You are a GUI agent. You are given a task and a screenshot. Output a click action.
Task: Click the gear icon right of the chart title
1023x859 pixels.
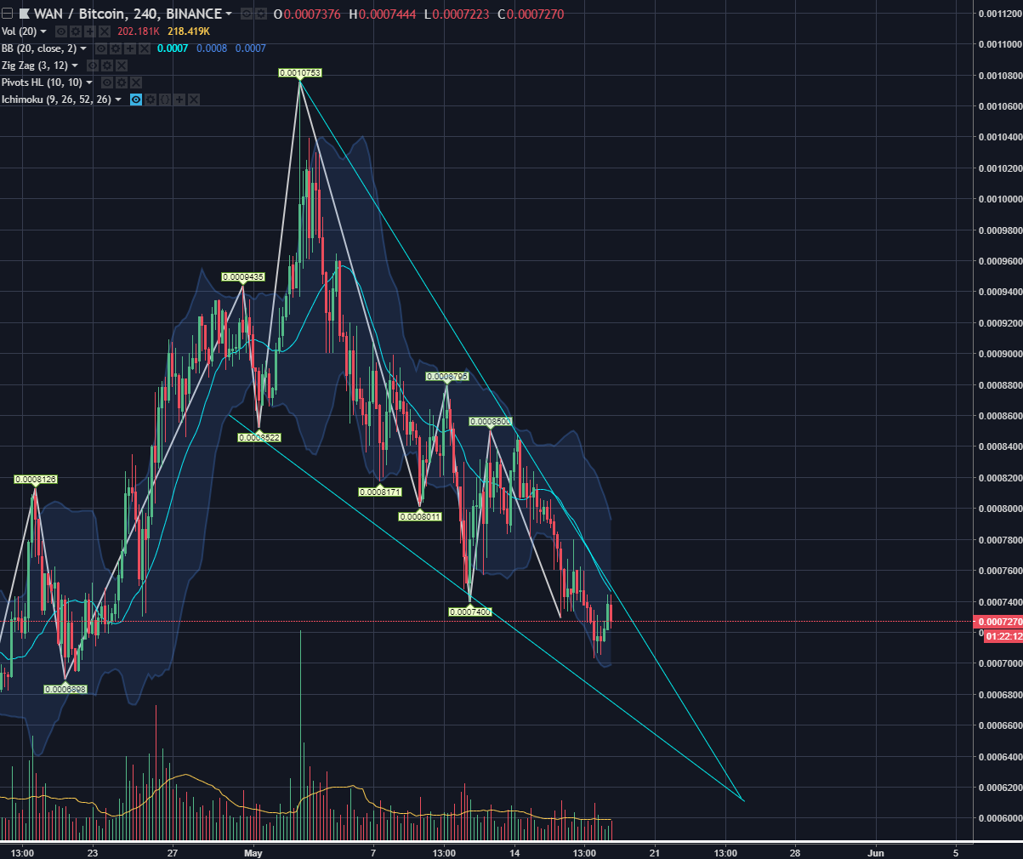coord(259,14)
